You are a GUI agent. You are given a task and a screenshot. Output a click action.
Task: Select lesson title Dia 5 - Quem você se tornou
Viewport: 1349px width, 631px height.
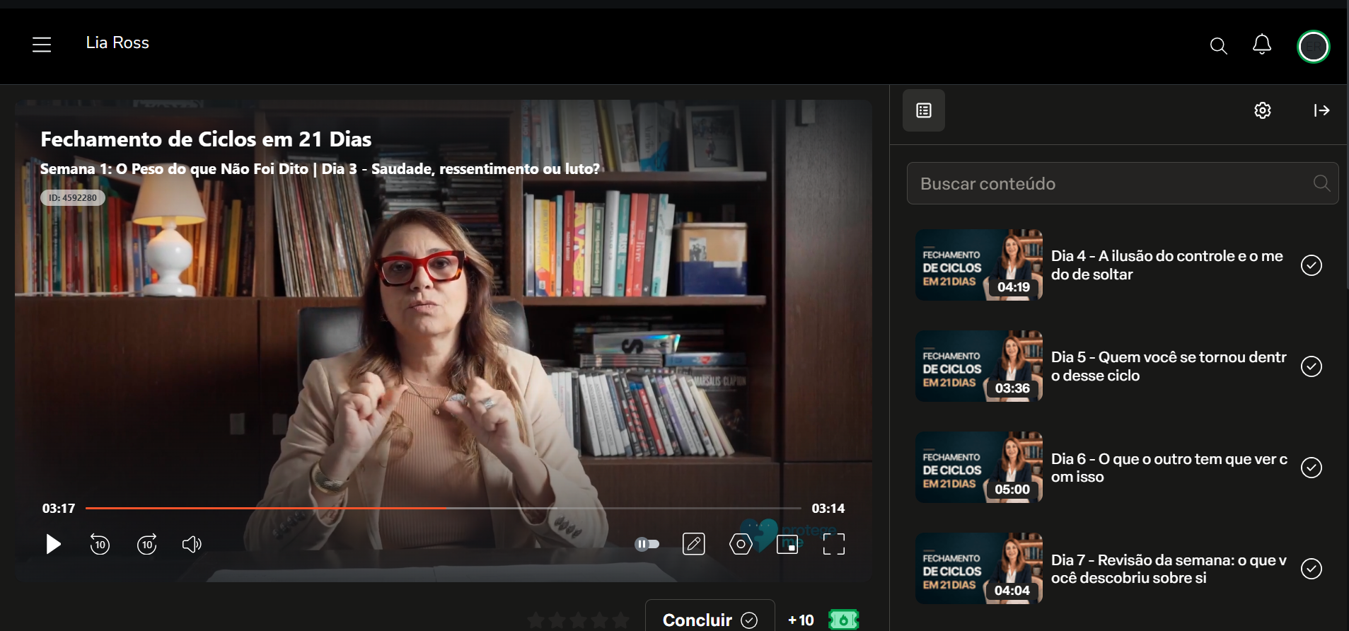(1169, 366)
